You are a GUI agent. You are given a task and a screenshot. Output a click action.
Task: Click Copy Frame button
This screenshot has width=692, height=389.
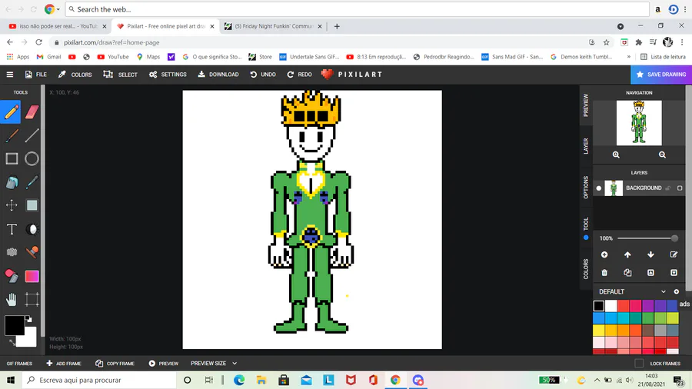pyautogui.click(x=115, y=364)
